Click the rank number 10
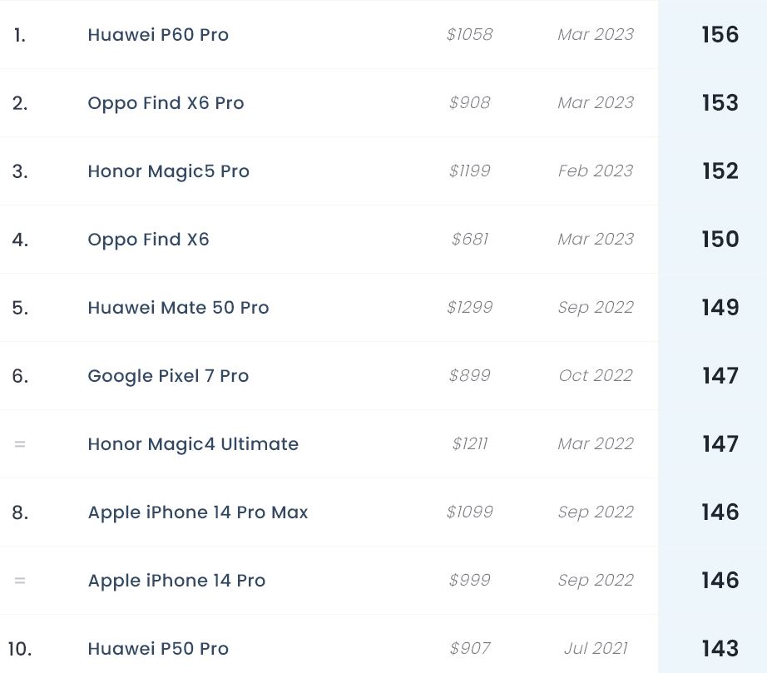The image size is (767, 673). click(x=20, y=649)
